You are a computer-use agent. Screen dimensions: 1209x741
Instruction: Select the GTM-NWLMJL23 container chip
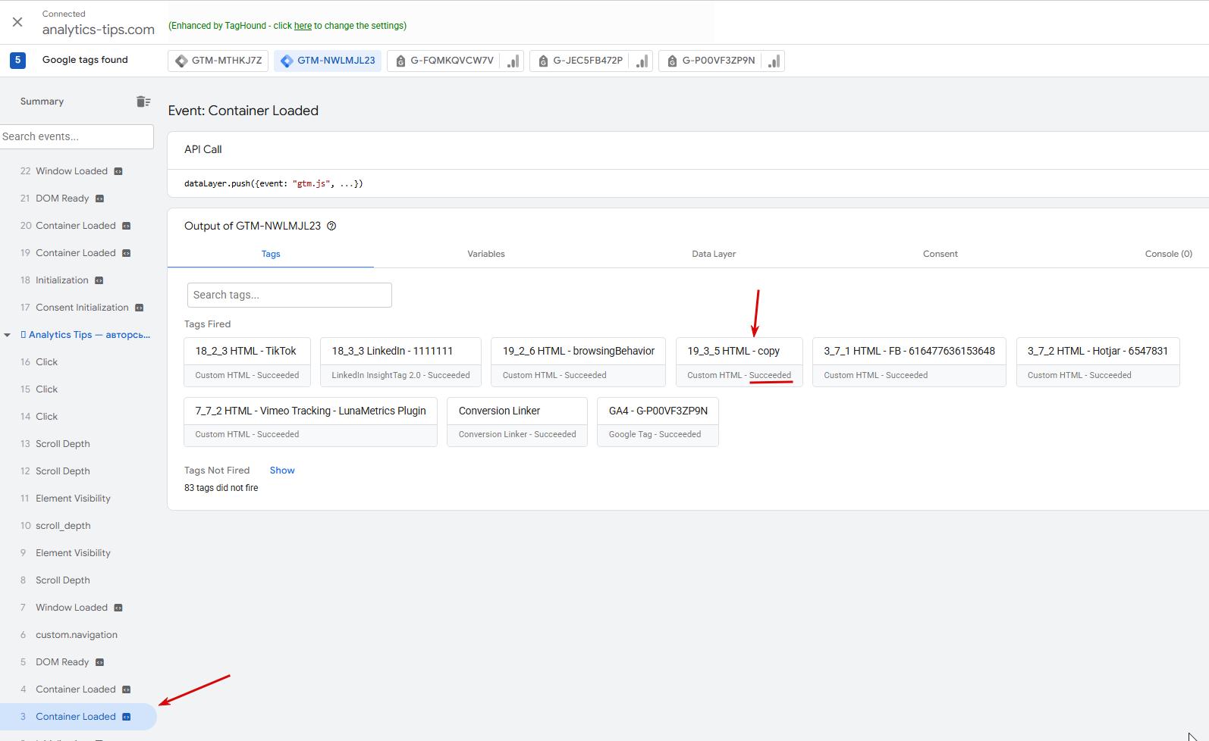(328, 61)
